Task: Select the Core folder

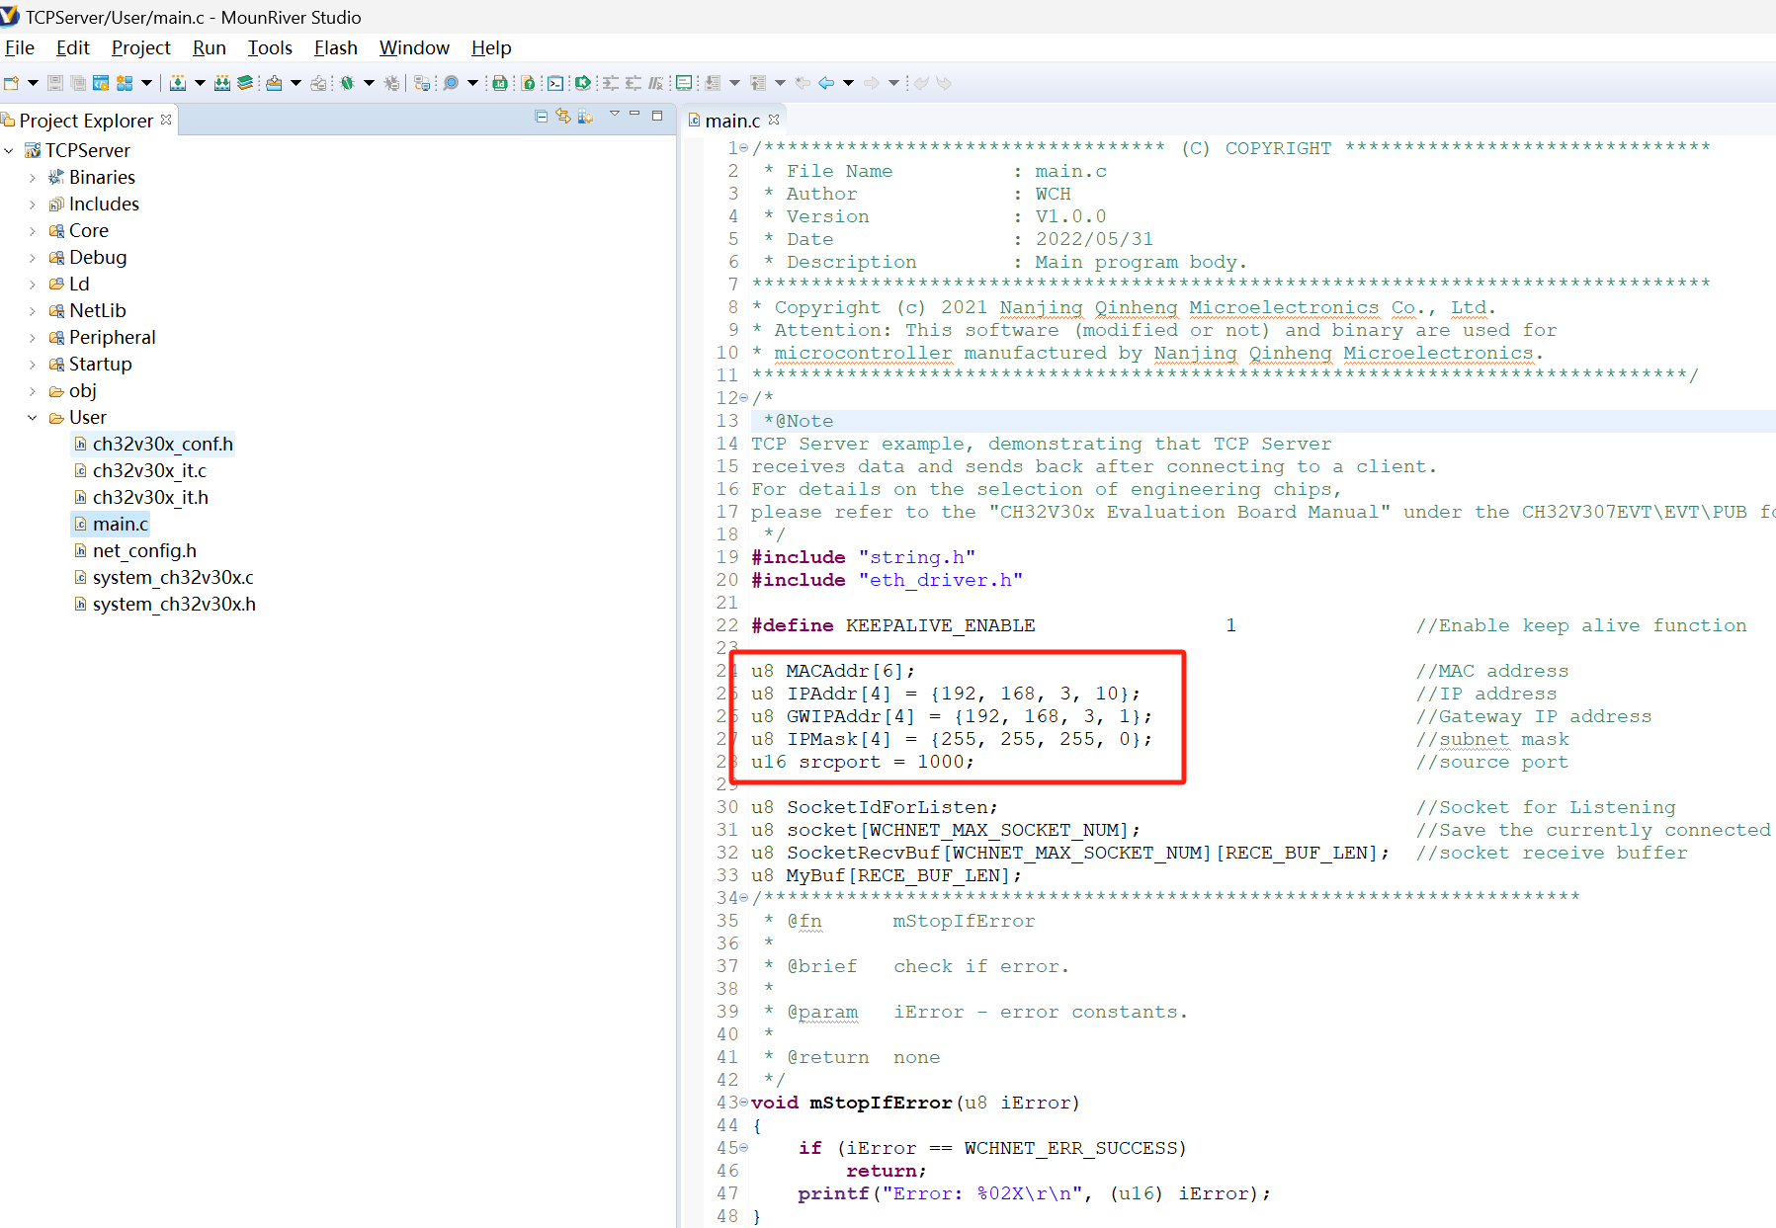Action: 79,231
